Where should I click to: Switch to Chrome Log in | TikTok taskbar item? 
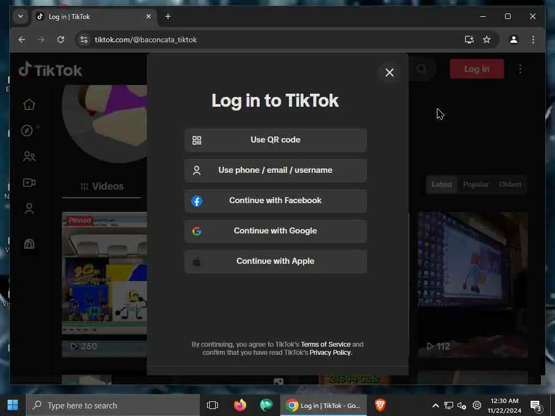324,405
